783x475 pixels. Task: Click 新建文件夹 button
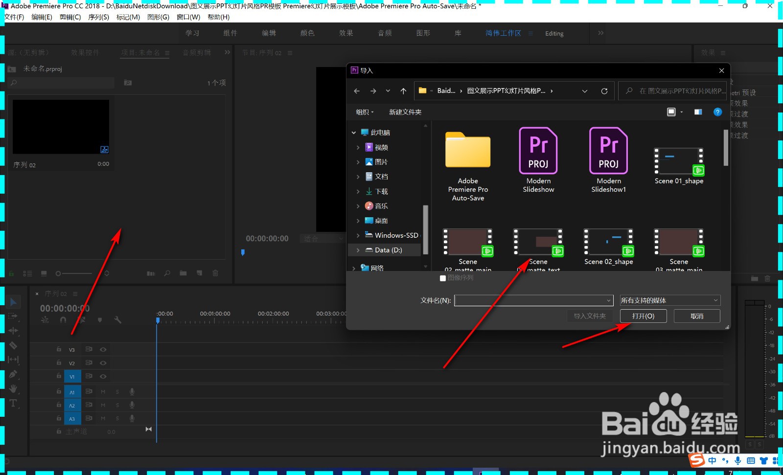pyautogui.click(x=405, y=112)
